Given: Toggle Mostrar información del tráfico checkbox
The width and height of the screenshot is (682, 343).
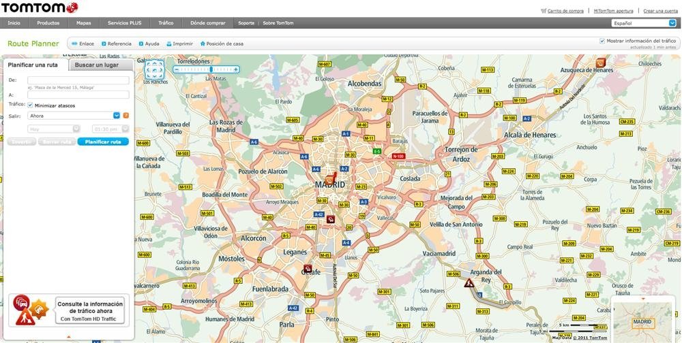Looking at the screenshot, I should point(602,41).
